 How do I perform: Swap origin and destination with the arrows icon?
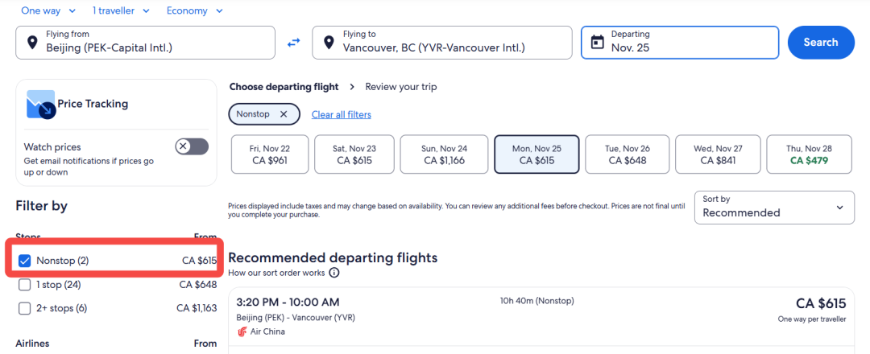point(293,42)
